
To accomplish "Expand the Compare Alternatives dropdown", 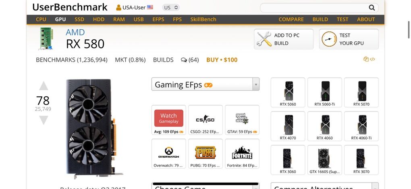I will click(x=324, y=186).
